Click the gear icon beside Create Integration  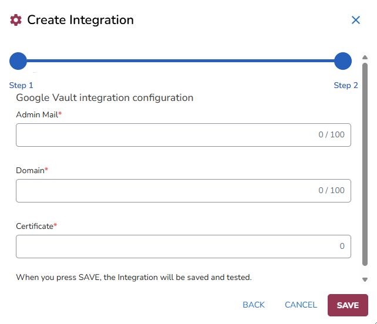(16, 20)
